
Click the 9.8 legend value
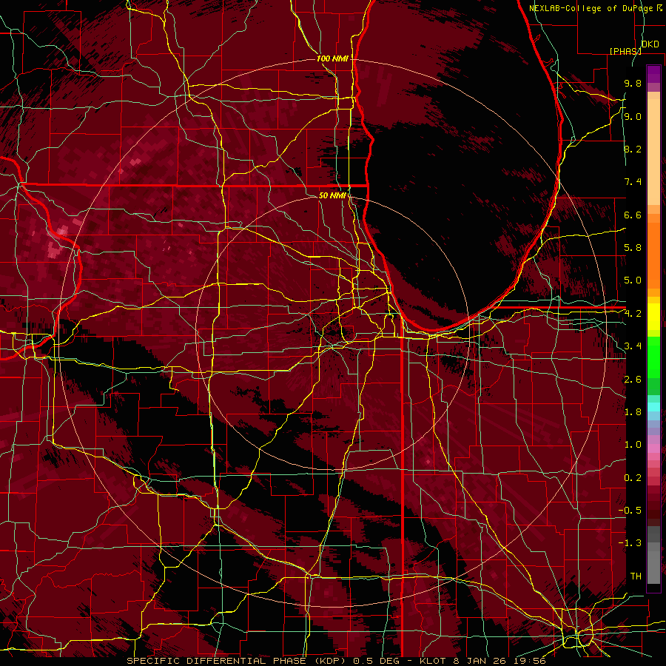click(633, 84)
